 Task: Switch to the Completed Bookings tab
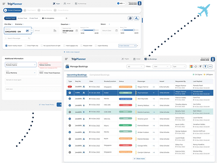(x=99, y=75)
